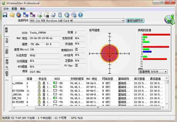The image size is (177, 122).
Task: Click the red signal strength radar circle
Action: click(109, 53)
